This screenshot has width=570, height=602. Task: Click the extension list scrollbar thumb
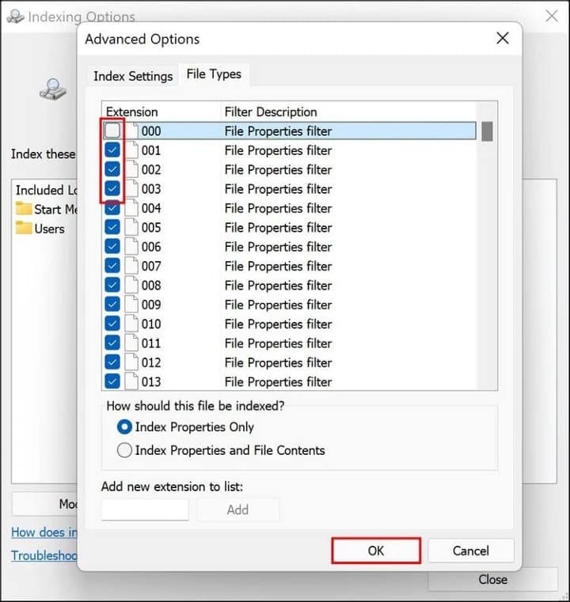click(x=487, y=131)
